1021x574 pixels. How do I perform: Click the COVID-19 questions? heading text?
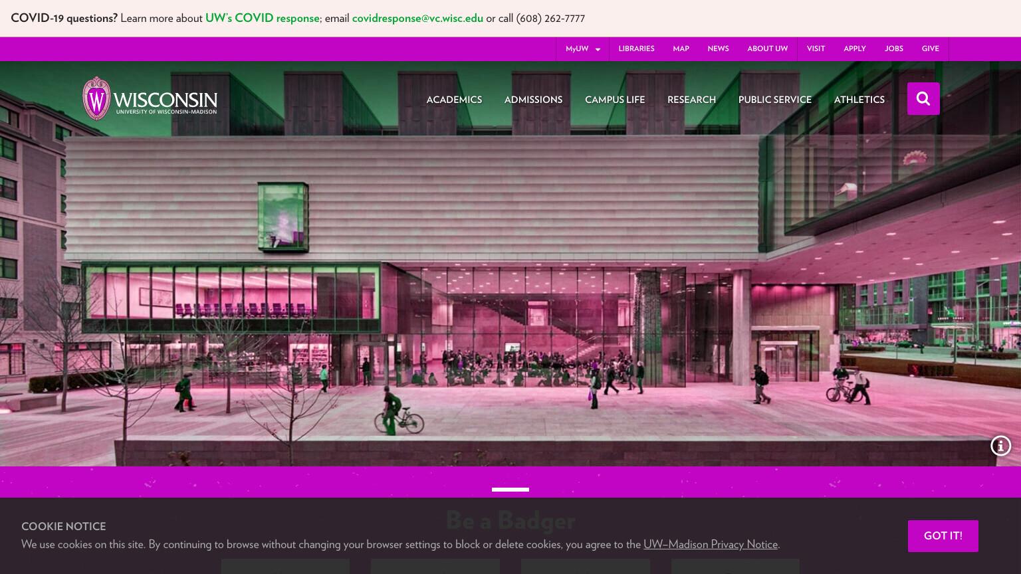64,18
